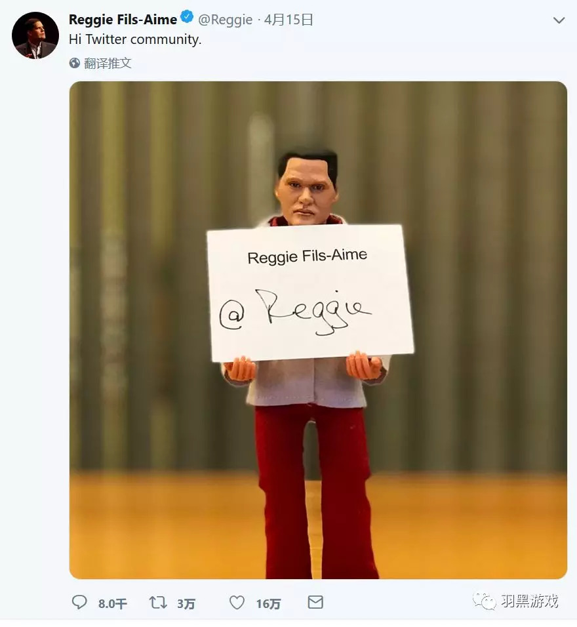Click the WeChat watermark logo icon
This screenshot has width=577, height=627.
coord(487,601)
